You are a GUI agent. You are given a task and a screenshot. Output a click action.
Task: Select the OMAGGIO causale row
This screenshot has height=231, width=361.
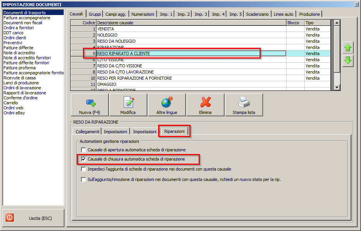[x=200, y=85]
